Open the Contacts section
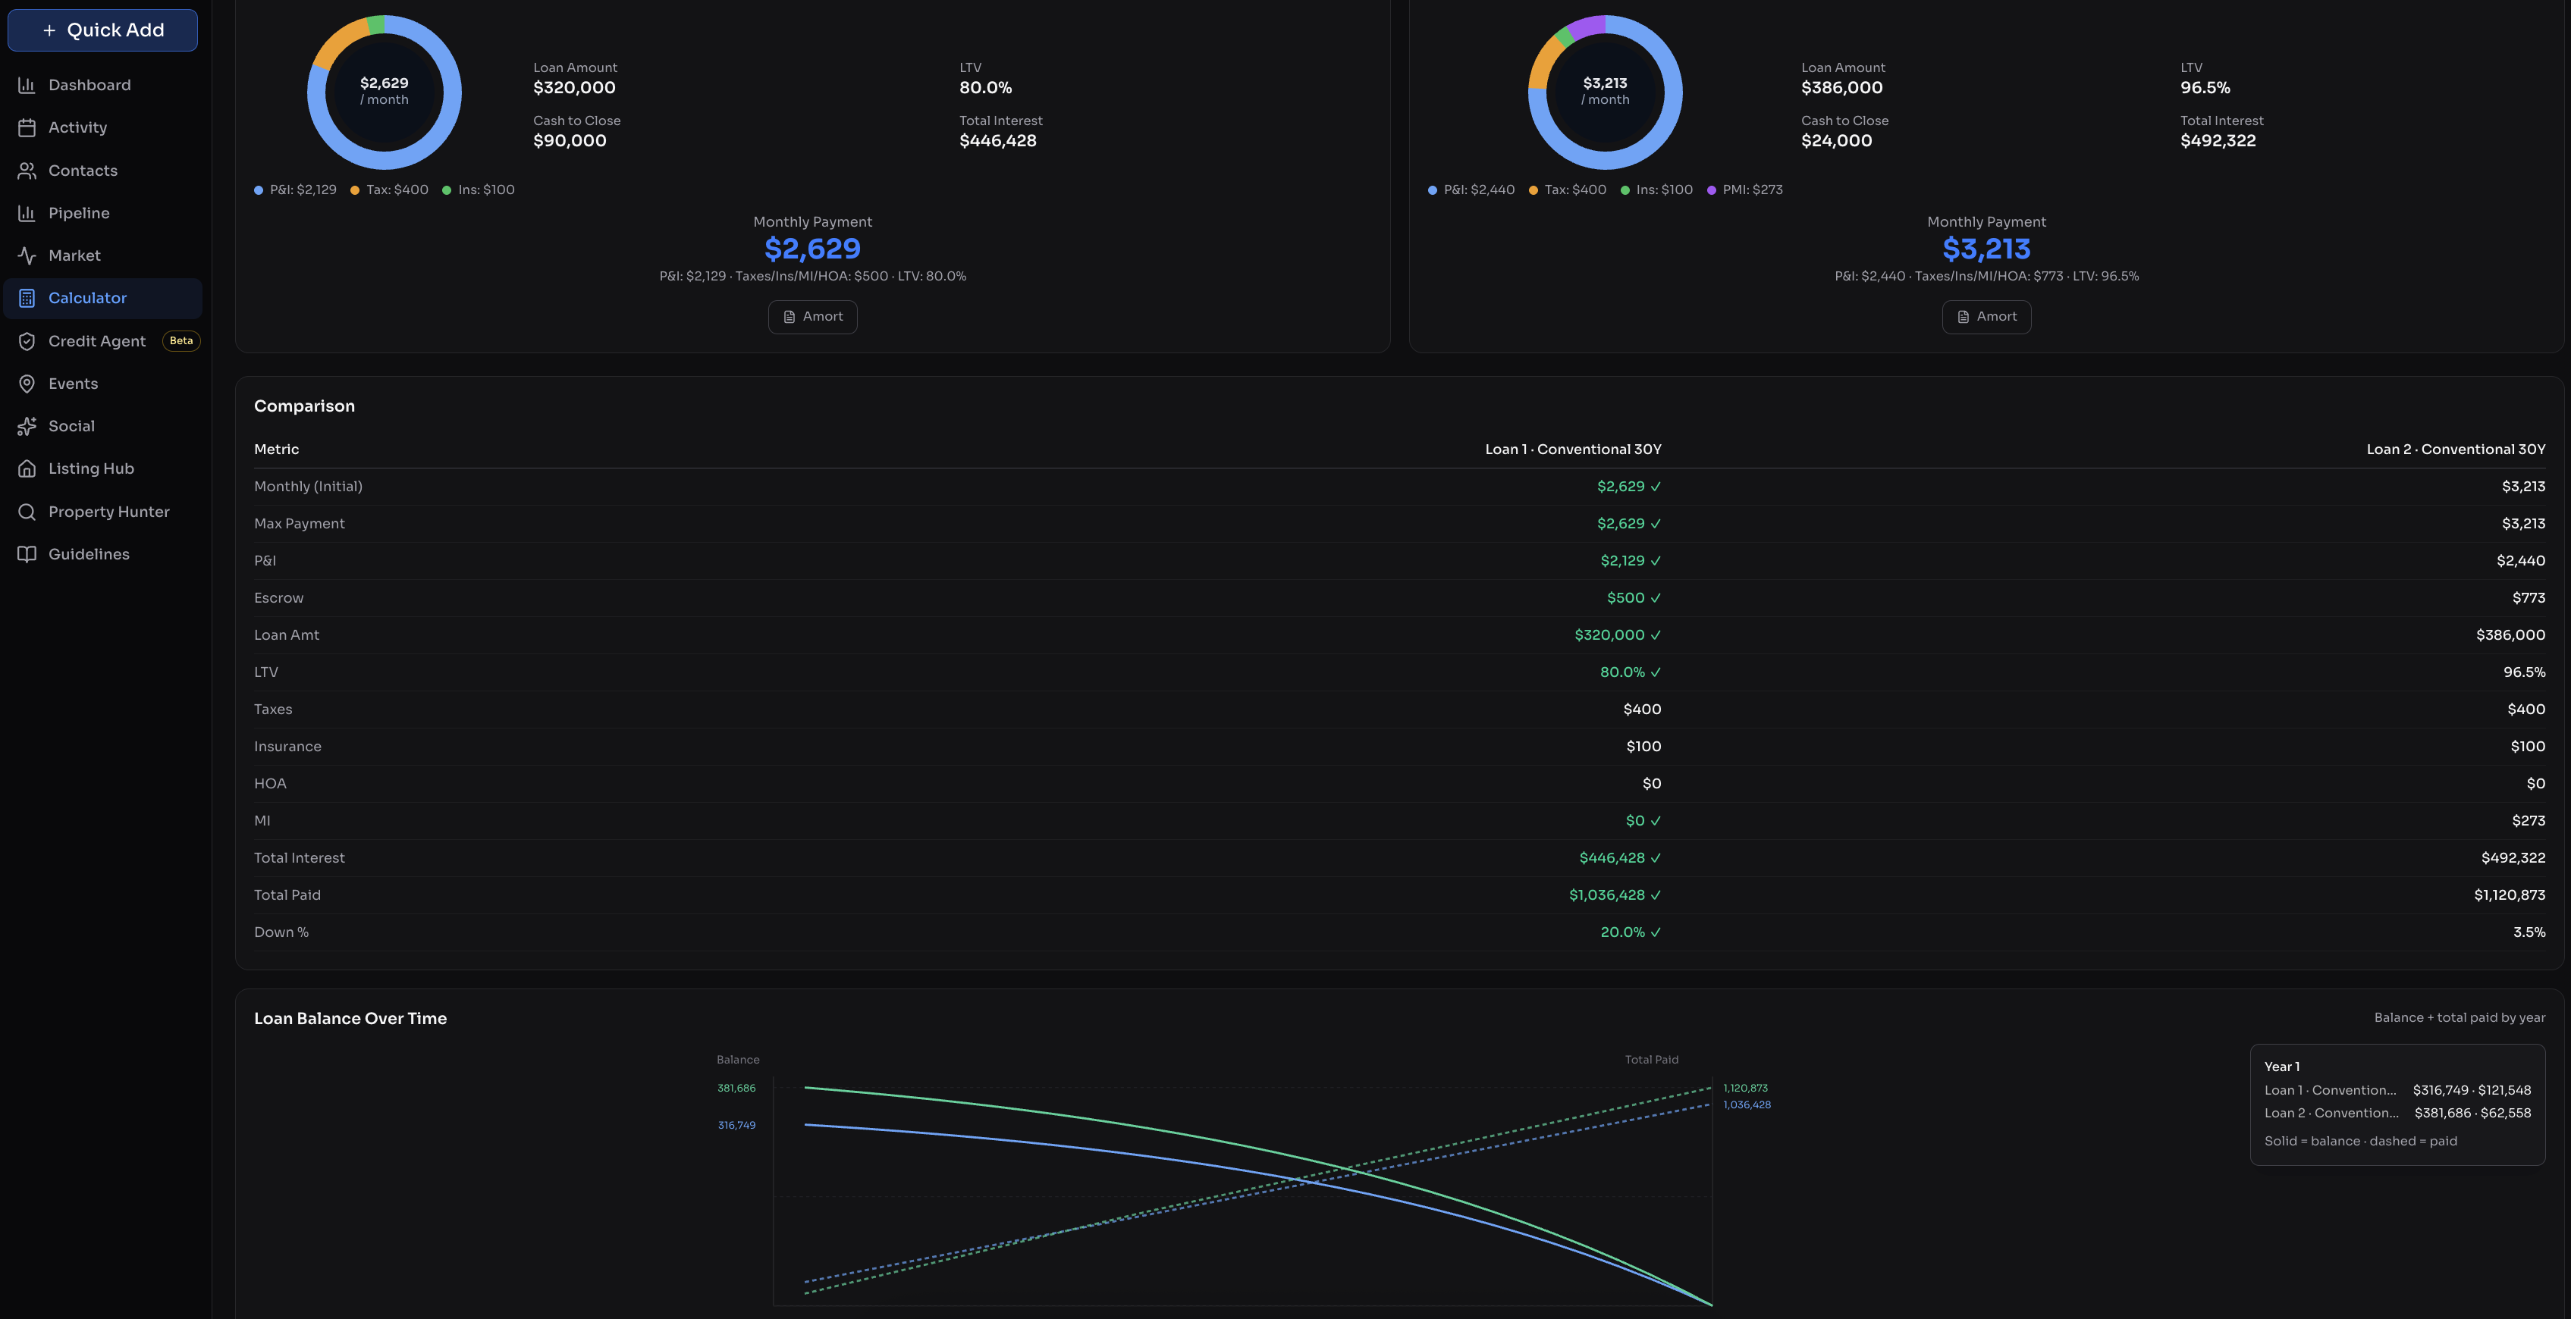This screenshot has height=1319, width=2571. click(83, 170)
